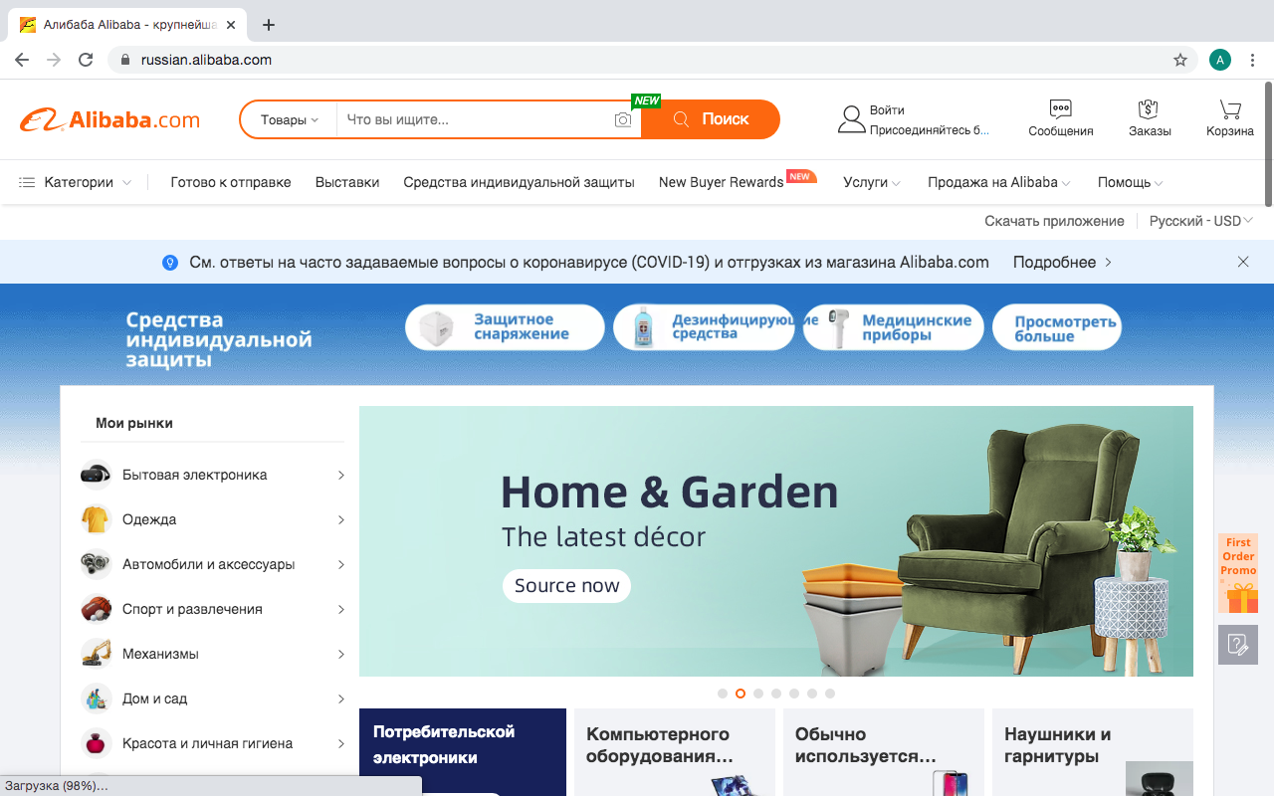The width and height of the screenshot is (1274, 796).
Task: Open a new browser tab
Action: [268, 25]
